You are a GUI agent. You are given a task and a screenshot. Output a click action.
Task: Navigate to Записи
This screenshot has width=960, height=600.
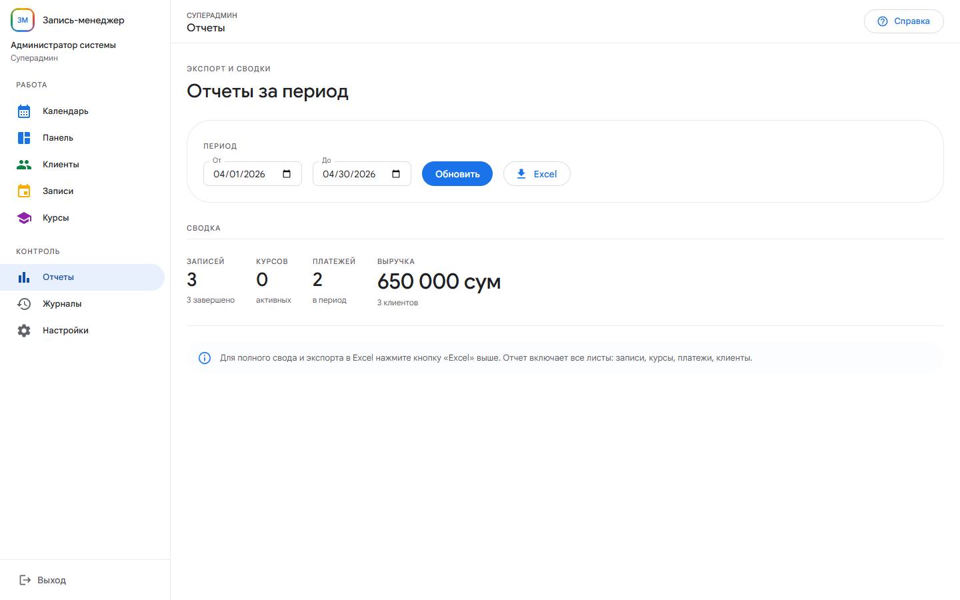coord(82,191)
